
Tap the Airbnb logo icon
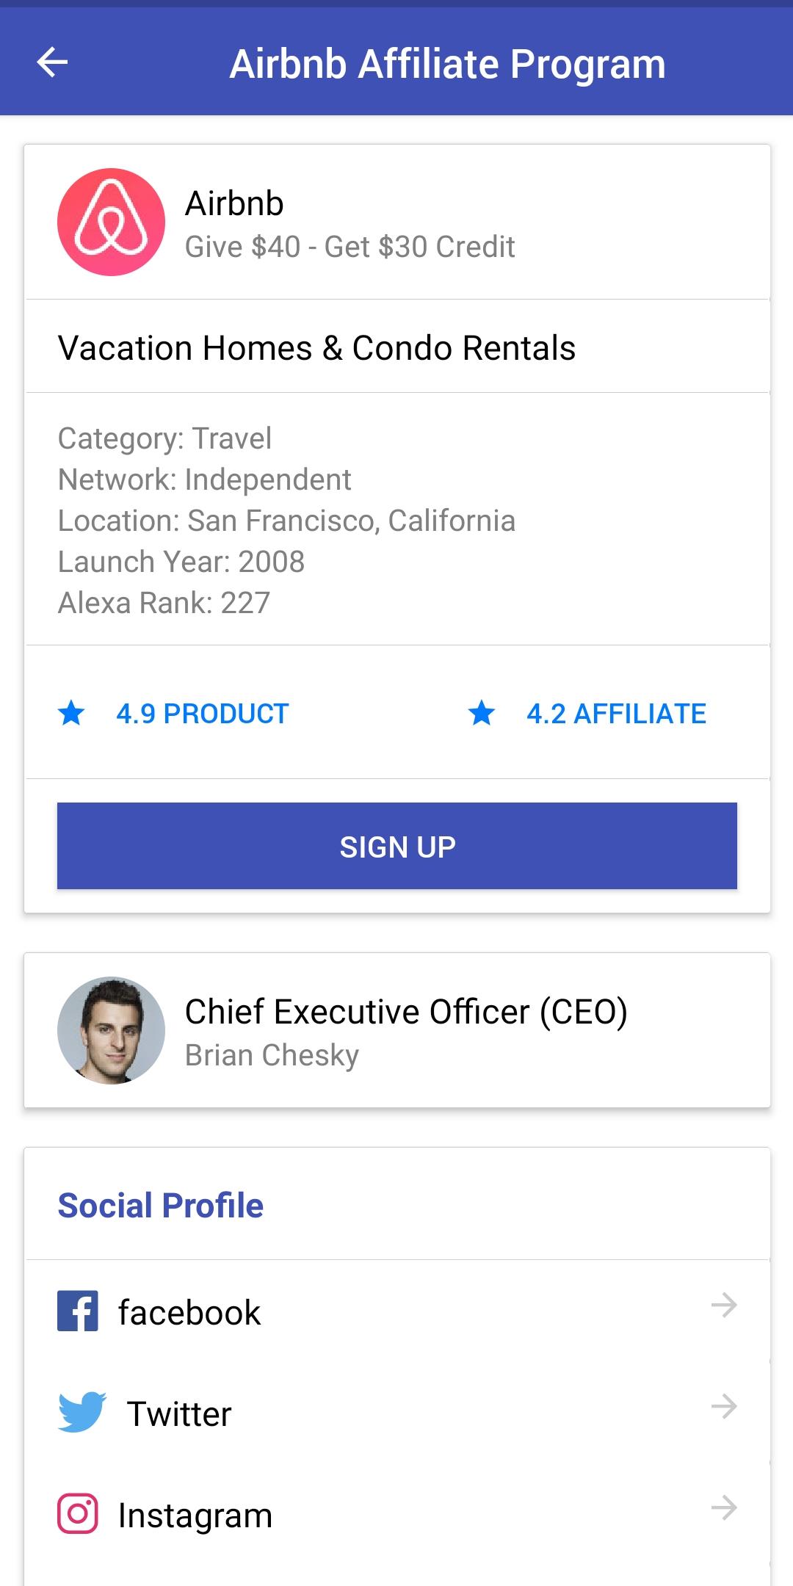coord(111,222)
